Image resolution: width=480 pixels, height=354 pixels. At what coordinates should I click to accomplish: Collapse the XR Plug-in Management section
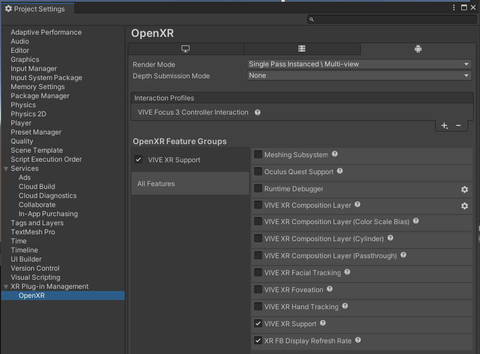6,286
